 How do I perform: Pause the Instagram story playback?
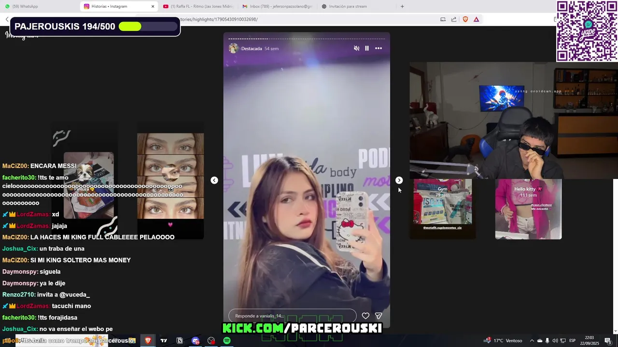point(367,48)
